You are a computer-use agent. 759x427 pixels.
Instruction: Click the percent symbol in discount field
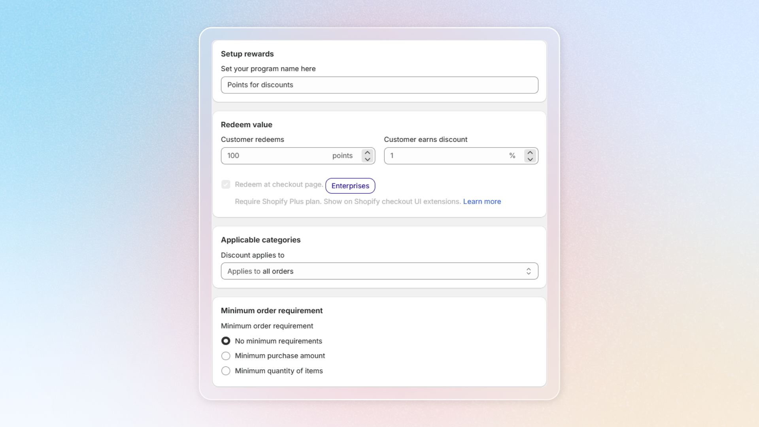pos(512,156)
